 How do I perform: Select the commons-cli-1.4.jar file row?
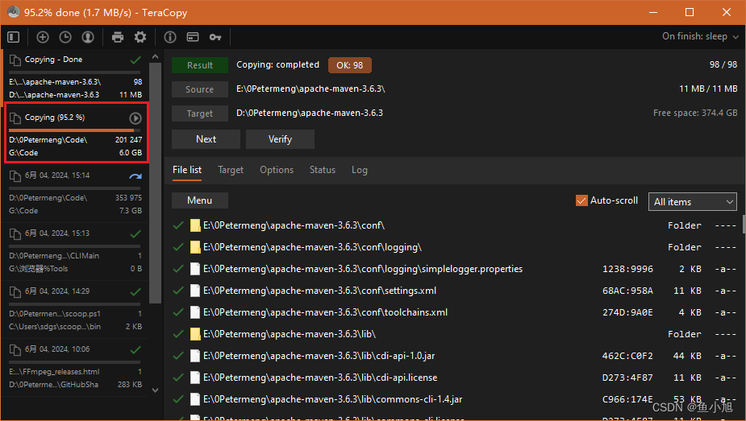(x=454, y=399)
